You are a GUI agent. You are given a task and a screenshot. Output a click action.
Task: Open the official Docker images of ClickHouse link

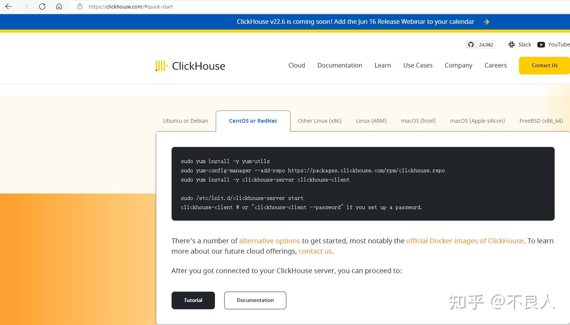coord(465,241)
